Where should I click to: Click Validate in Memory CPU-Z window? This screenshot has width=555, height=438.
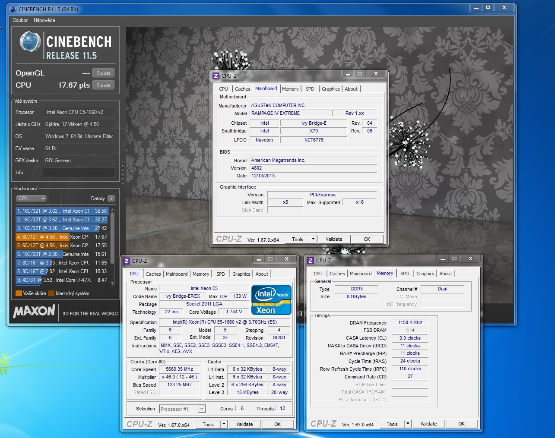click(428, 424)
